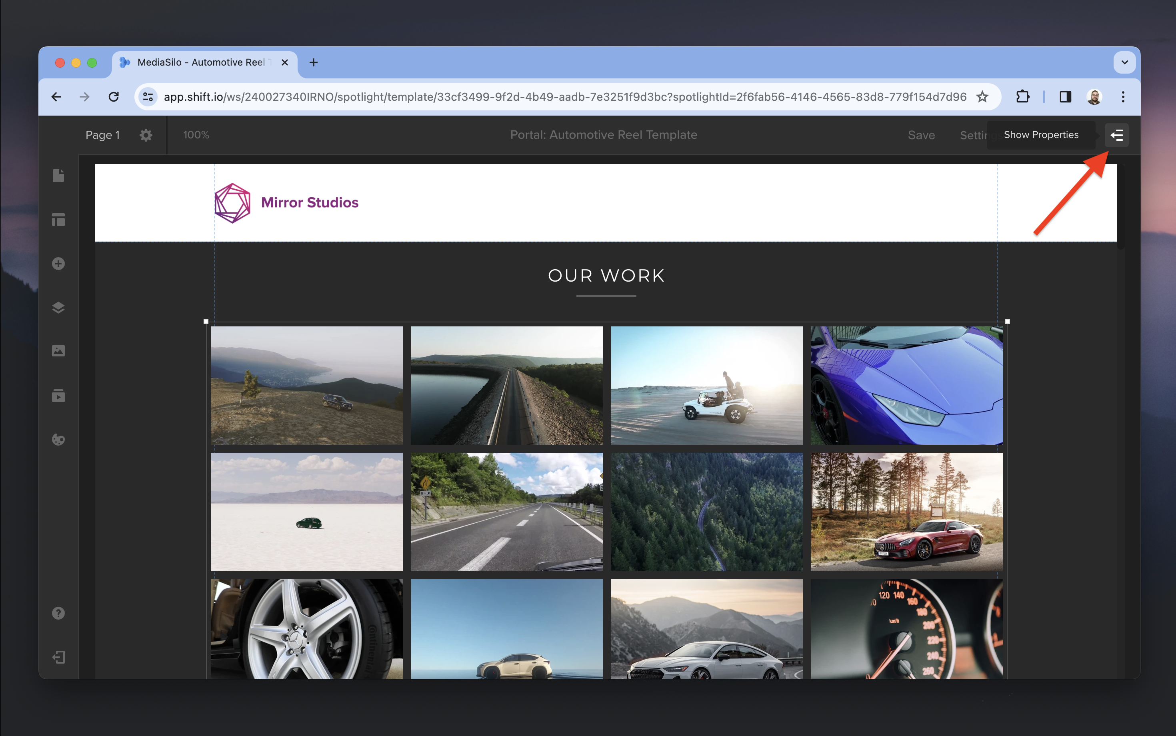
Task: Select the salt flats green car thumbnail
Action: (307, 512)
